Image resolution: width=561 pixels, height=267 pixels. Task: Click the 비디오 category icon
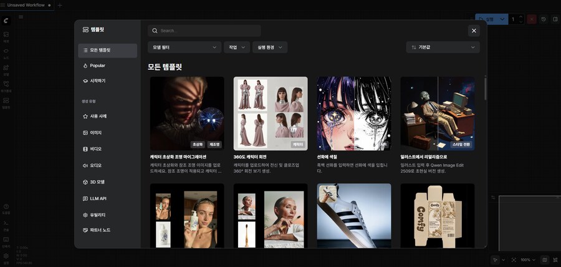85,149
